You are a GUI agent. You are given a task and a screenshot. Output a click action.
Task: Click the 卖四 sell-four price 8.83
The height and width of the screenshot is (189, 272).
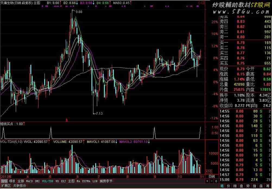coord(241,21)
